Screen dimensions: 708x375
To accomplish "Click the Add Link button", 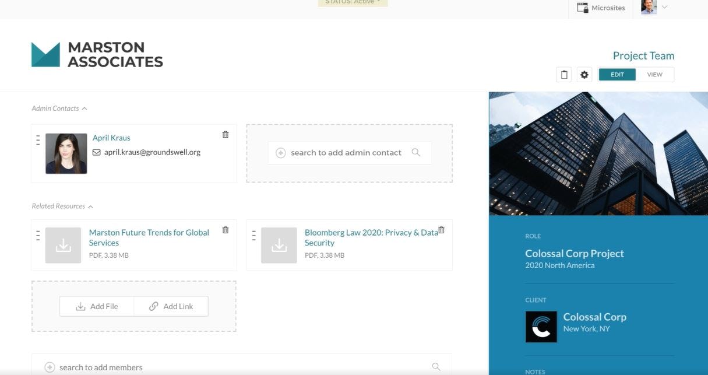I will tap(171, 306).
